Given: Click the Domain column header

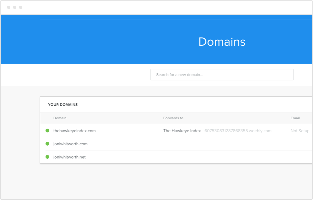Looking at the screenshot, I should click(x=60, y=118).
